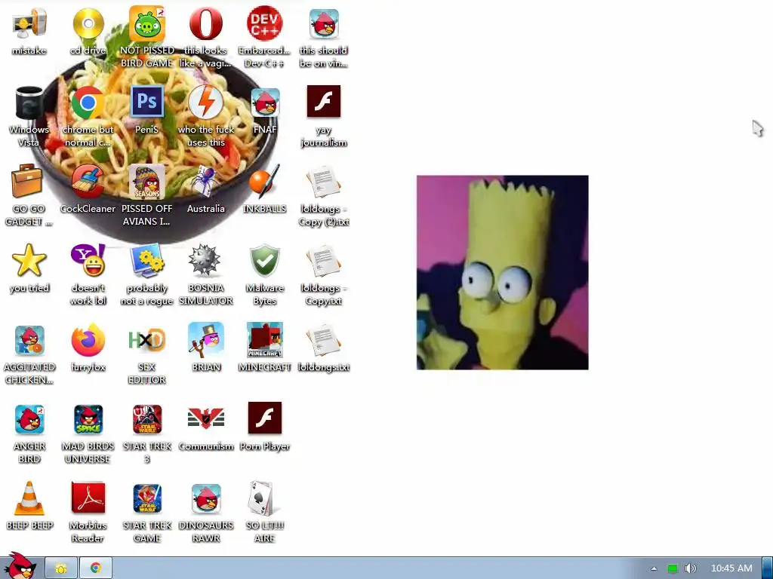Viewport: 773px width, 579px height.
Task: Open the 'cd drive' disc icon
Action: 88,24
